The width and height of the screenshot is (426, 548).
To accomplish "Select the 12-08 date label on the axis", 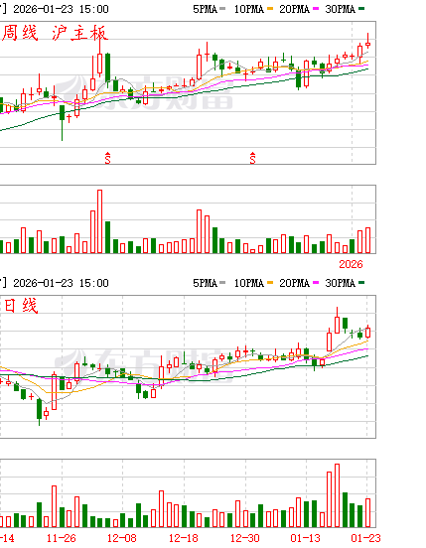I will click(x=122, y=538).
